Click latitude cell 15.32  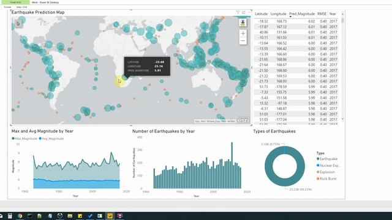pyautogui.click(x=263, y=103)
